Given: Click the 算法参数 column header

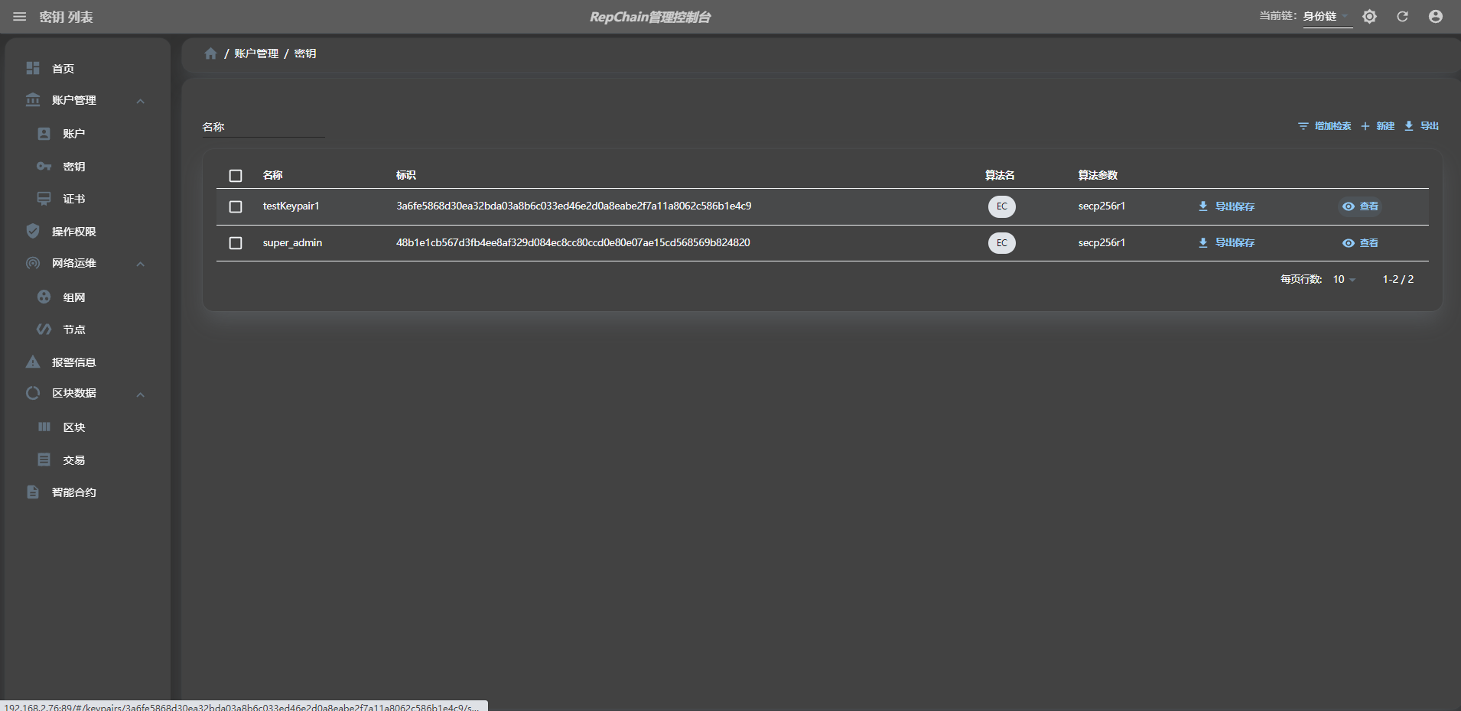Looking at the screenshot, I should (1098, 175).
